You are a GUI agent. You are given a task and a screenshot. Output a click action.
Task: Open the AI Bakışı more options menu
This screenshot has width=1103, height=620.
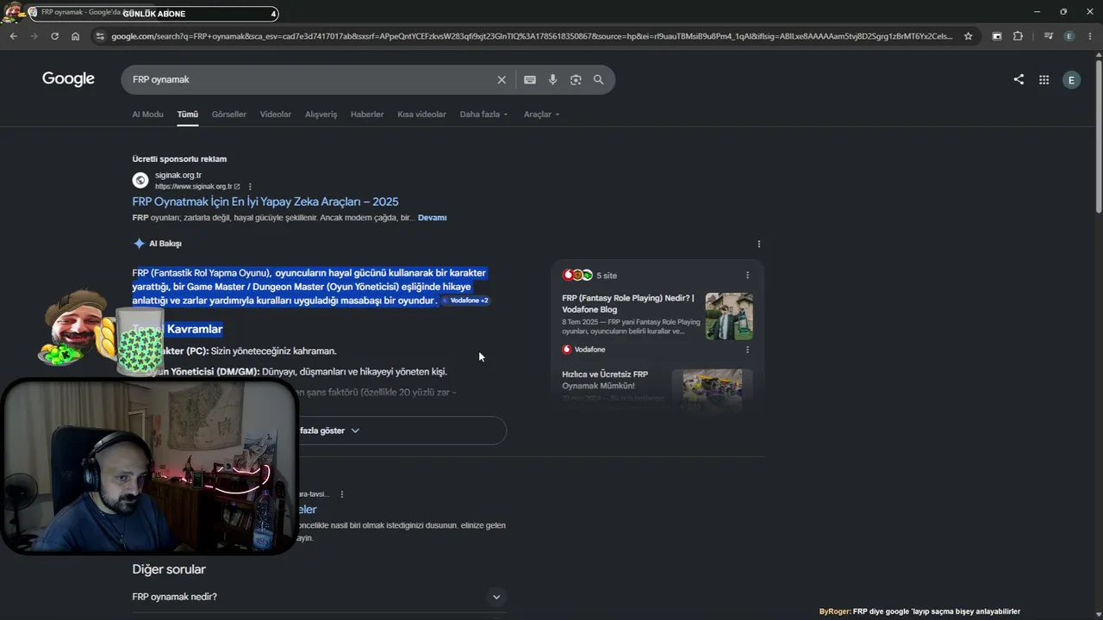tap(758, 244)
